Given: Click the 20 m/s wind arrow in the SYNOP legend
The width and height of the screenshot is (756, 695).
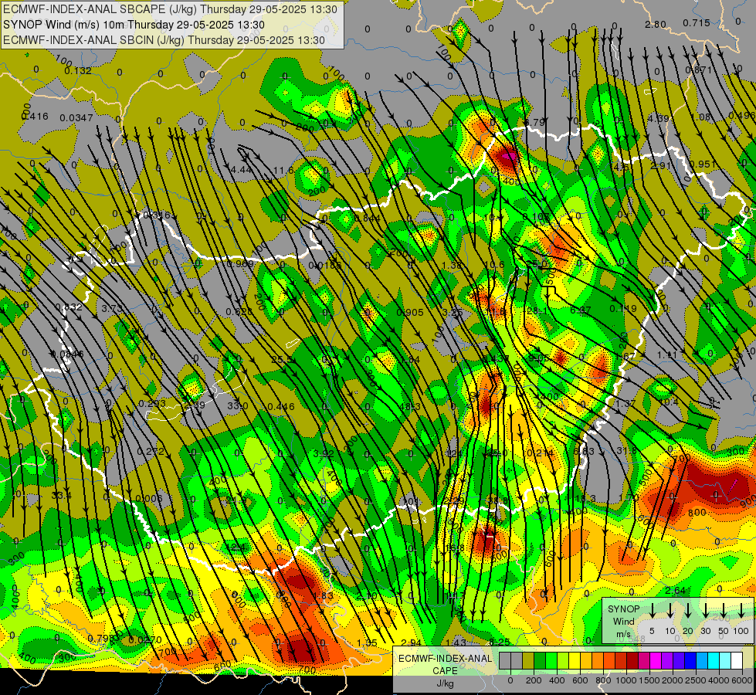Looking at the screenshot, I should [x=688, y=610].
